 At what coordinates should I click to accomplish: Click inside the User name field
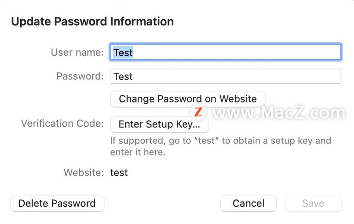tap(225, 52)
